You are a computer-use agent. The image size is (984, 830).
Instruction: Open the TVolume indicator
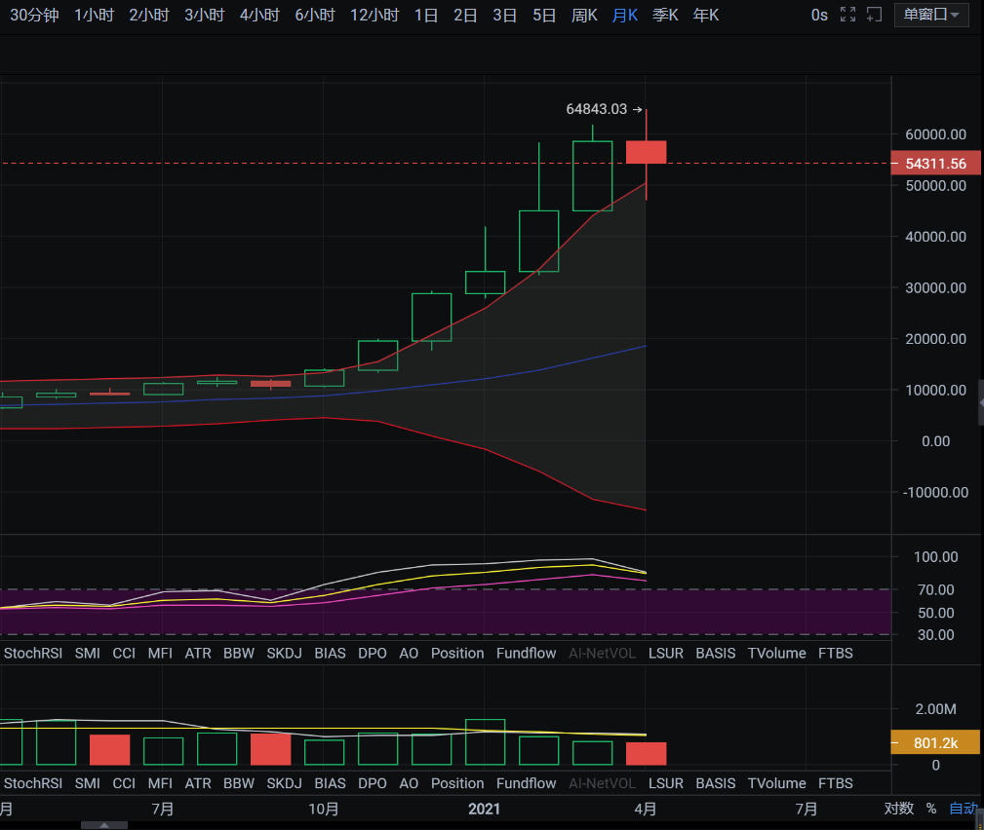(776, 653)
